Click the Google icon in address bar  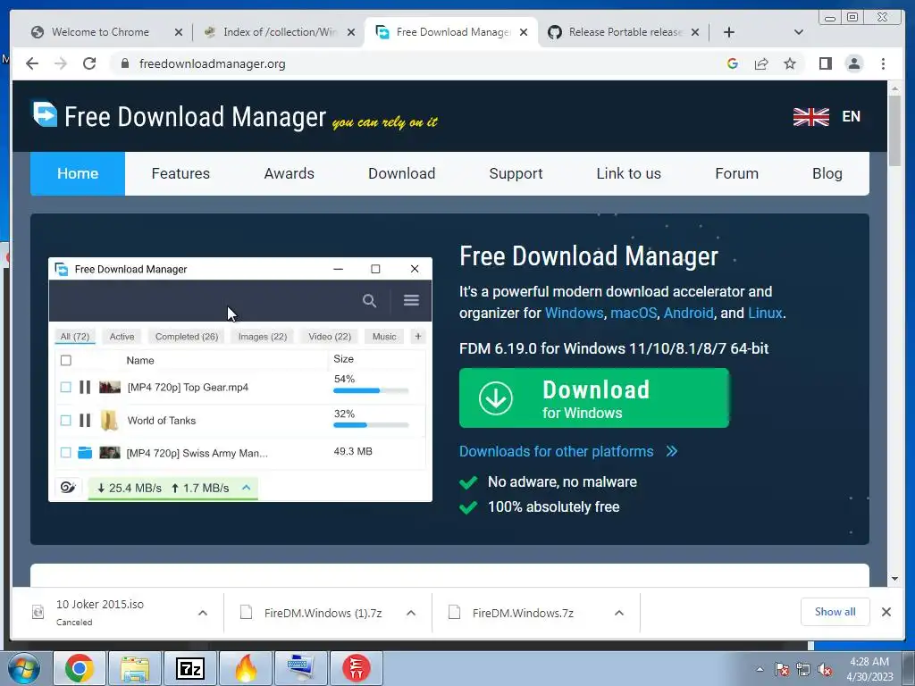pos(733,63)
